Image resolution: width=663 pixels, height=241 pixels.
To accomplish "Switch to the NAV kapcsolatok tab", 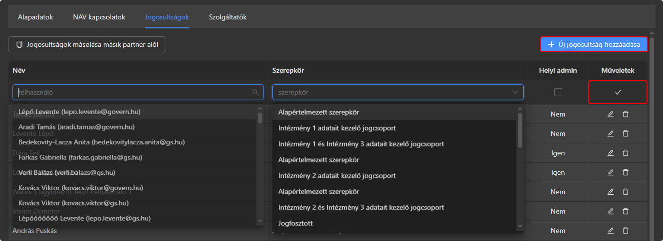I will pos(99,17).
